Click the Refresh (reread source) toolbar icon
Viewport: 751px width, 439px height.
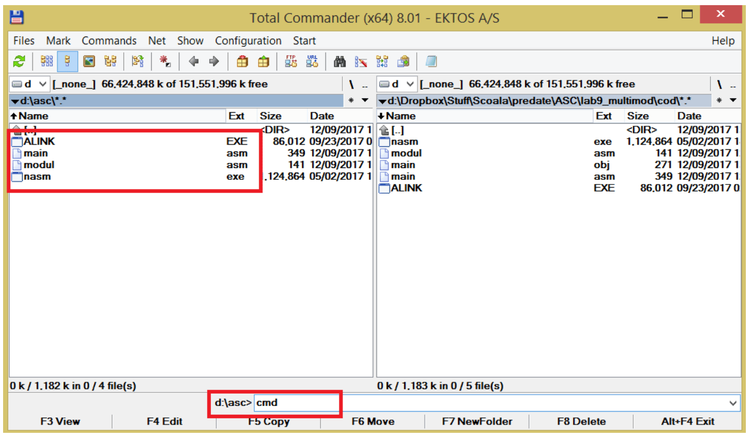point(19,62)
